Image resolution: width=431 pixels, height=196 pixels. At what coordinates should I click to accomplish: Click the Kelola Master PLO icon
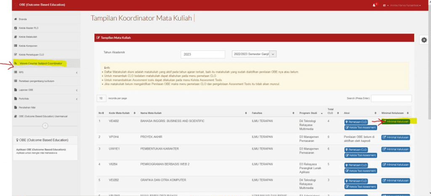click(x=16, y=28)
